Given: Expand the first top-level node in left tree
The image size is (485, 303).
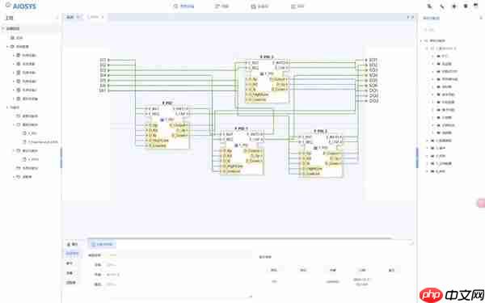Looking at the screenshot, I should pyautogui.click(x=3, y=28).
